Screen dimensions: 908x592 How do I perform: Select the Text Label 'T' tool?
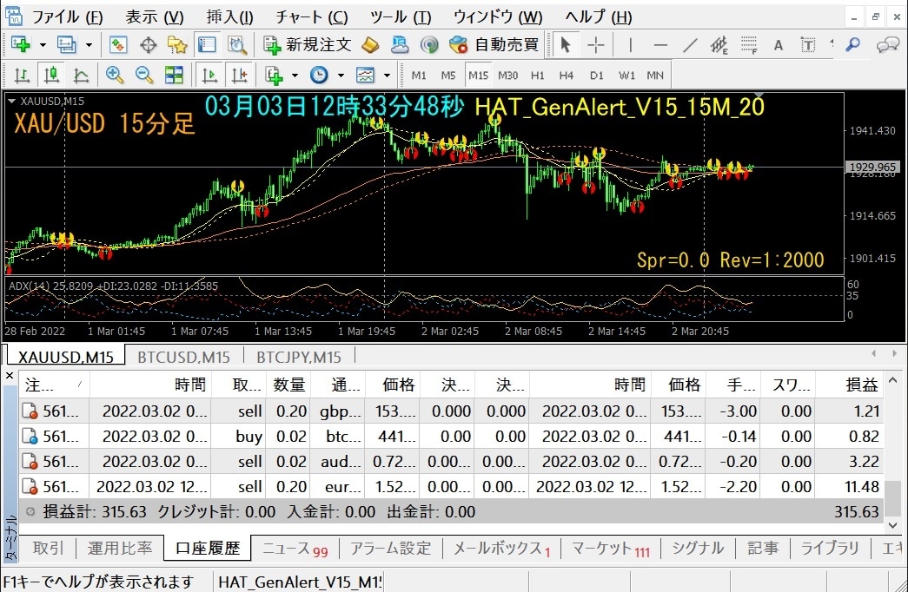[x=808, y=44]
